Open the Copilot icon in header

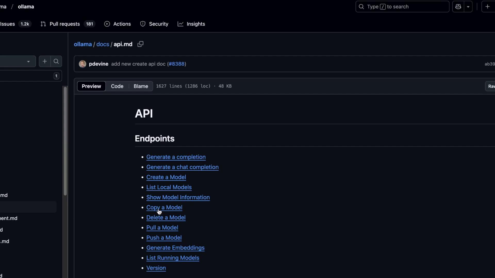[x=458, y=7]
